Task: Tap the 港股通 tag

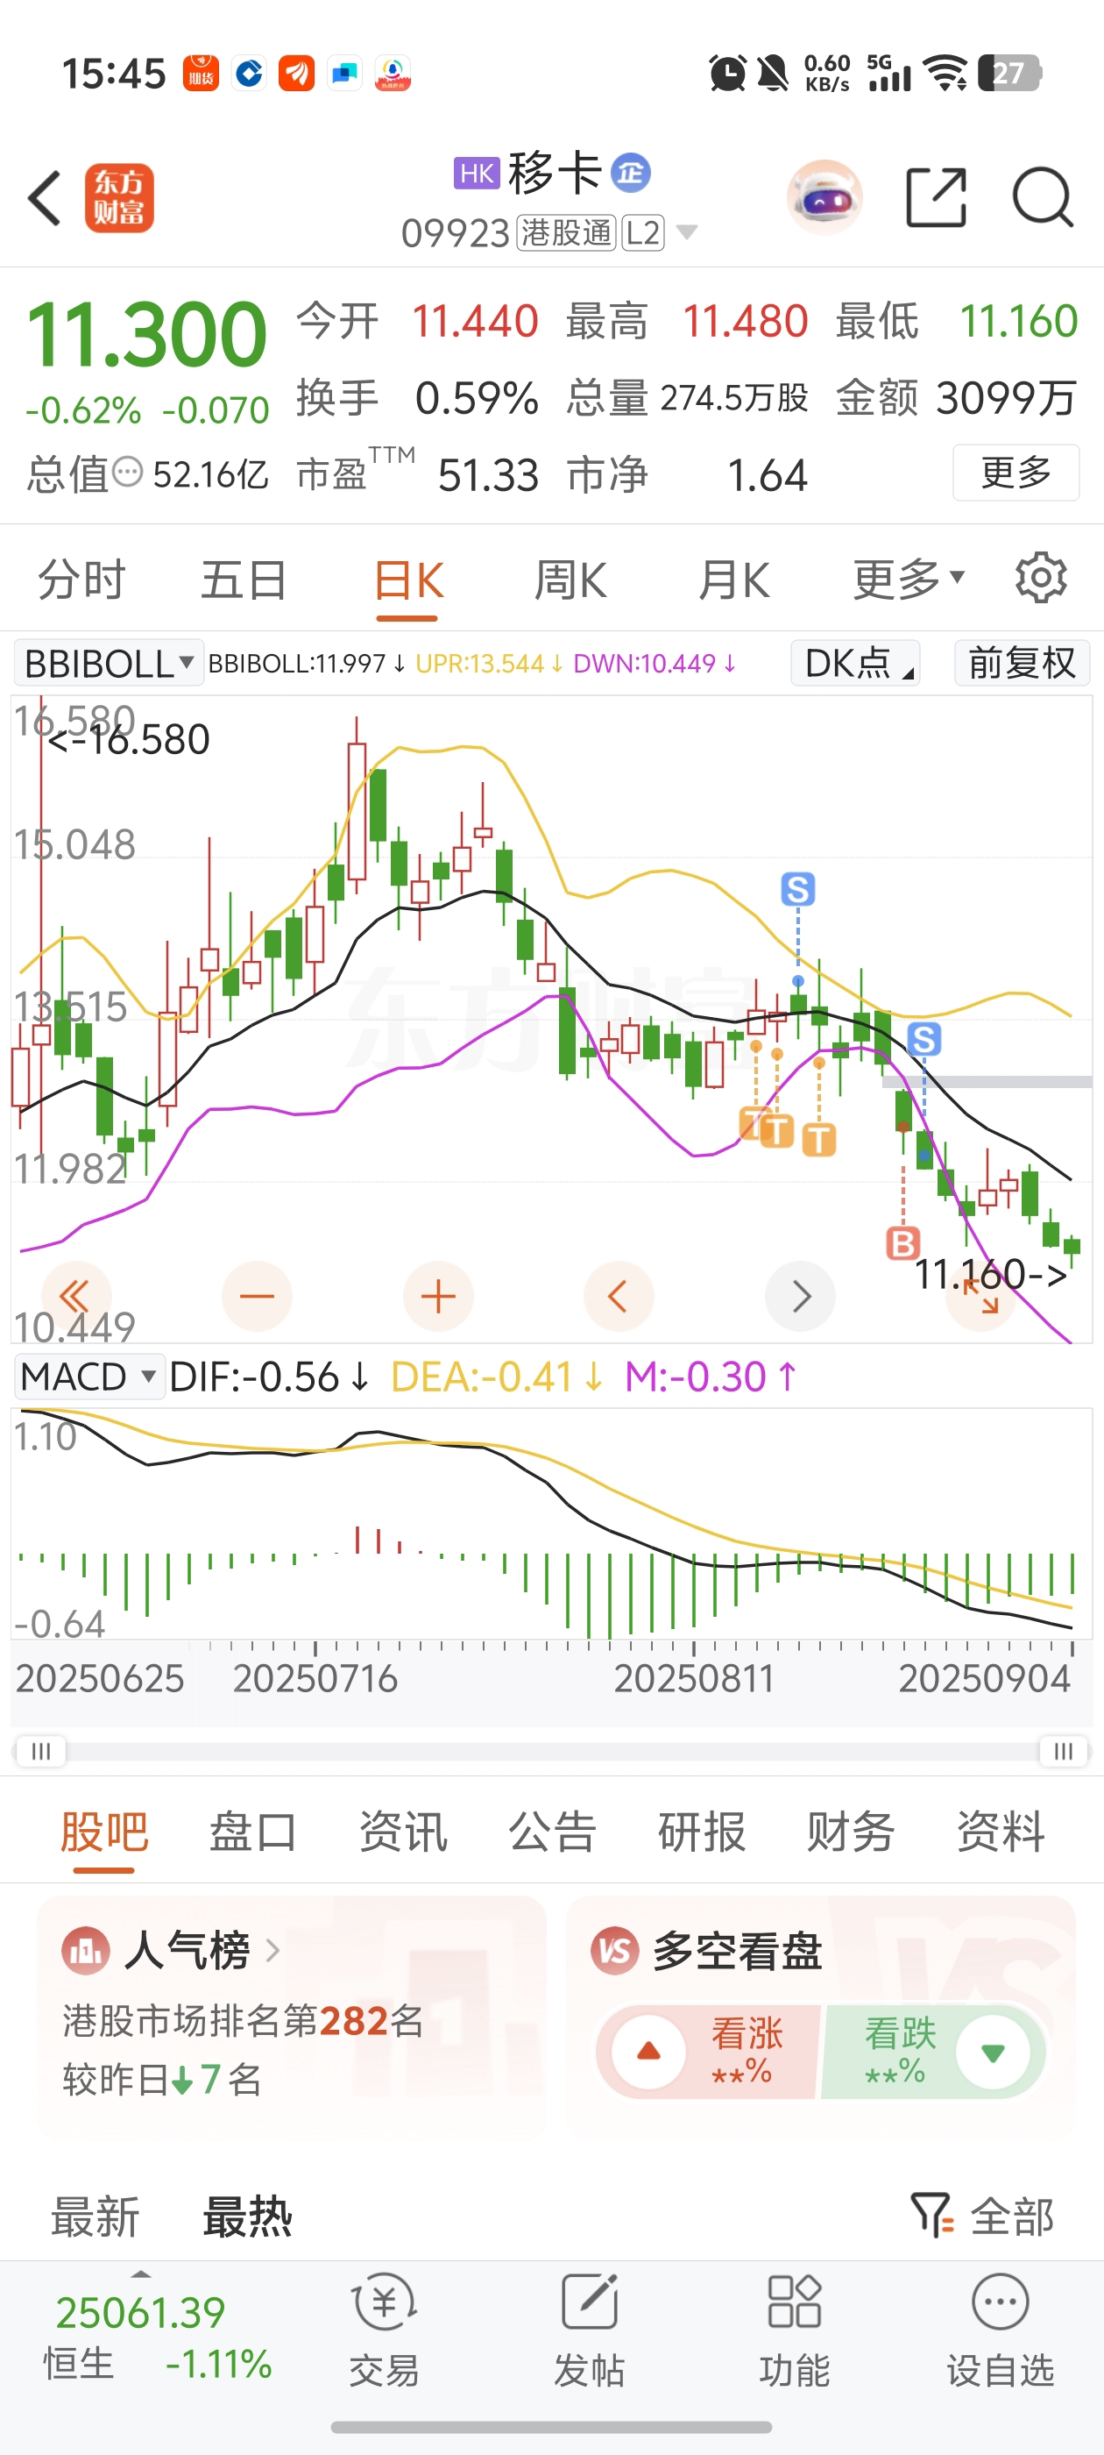Action: pyautogui.click(x=566, y=231)
